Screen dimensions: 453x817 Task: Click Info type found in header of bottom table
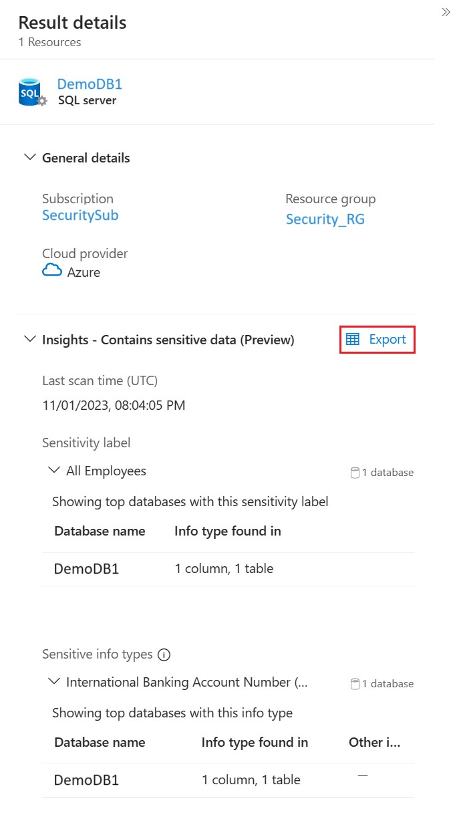pyautogui.click(x=255, y=742)
